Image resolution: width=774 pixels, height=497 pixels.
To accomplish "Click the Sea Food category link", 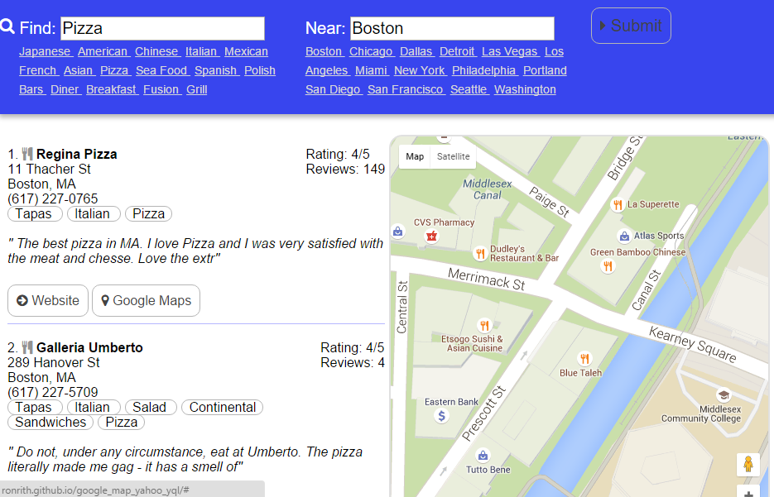I will (161, 70).
